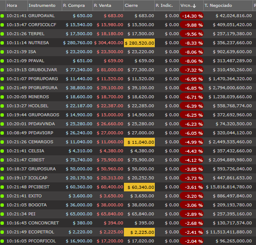Click the P. Indic. column header
Screen dimensions: 256x245
pos(167,6)
